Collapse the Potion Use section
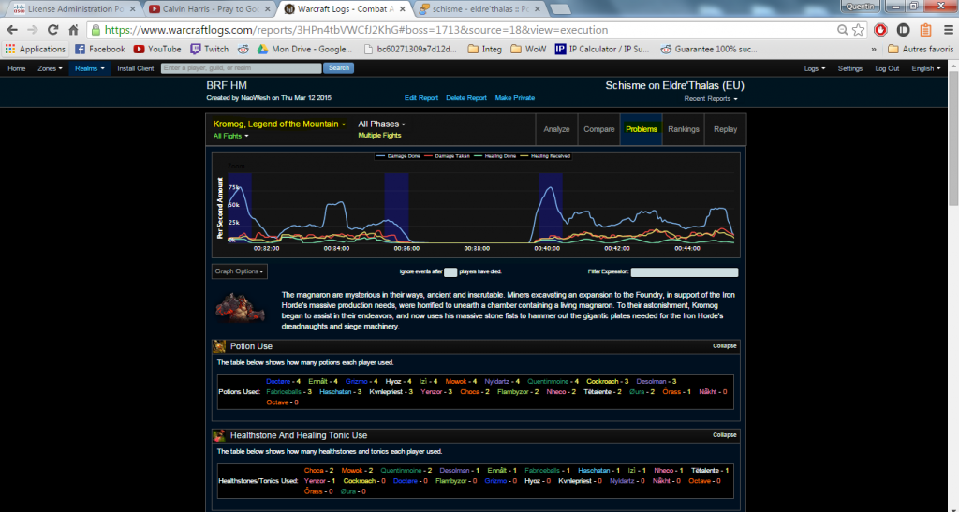Viewport: 959px width, 512px height. pos(725,345)
